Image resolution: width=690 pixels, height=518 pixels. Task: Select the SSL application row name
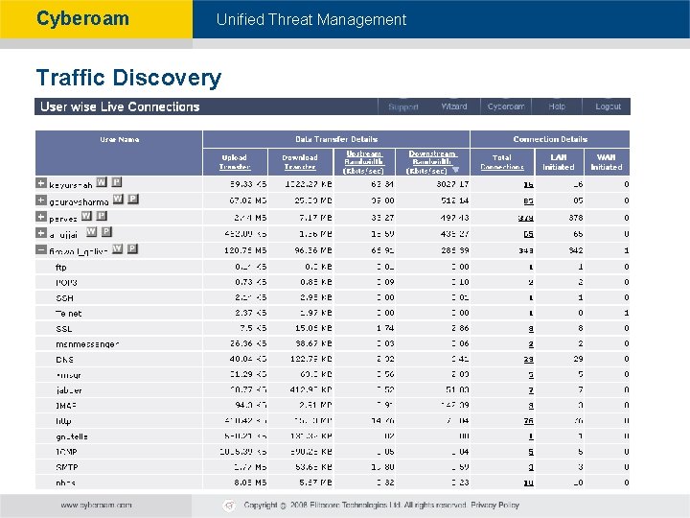(64, 329)
